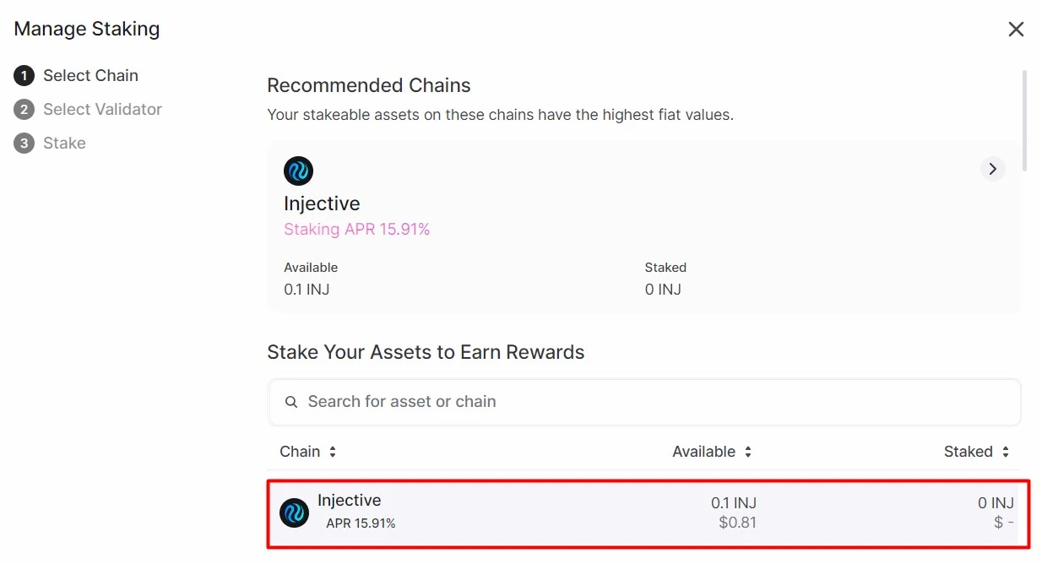Click the Staking APR 15.91% link
The height and width of the screenshot is (564, 1042).
tap(357, 229)
